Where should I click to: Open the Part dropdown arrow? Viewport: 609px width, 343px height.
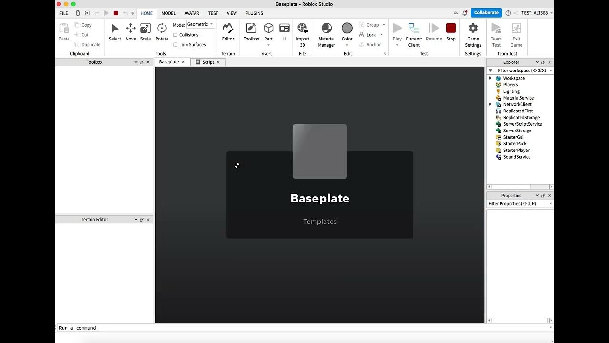tap(268, 46)
